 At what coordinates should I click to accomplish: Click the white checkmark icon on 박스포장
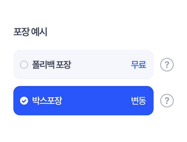click(x=24, y=101)
